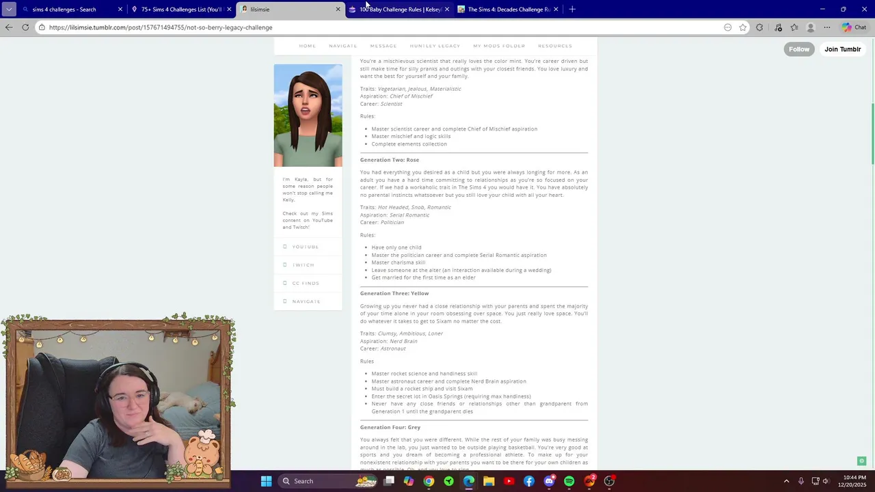Viewport: 875px width, 492px height.
Task: Open the NAVIGATE sidebar link
Action: (306, 301)
